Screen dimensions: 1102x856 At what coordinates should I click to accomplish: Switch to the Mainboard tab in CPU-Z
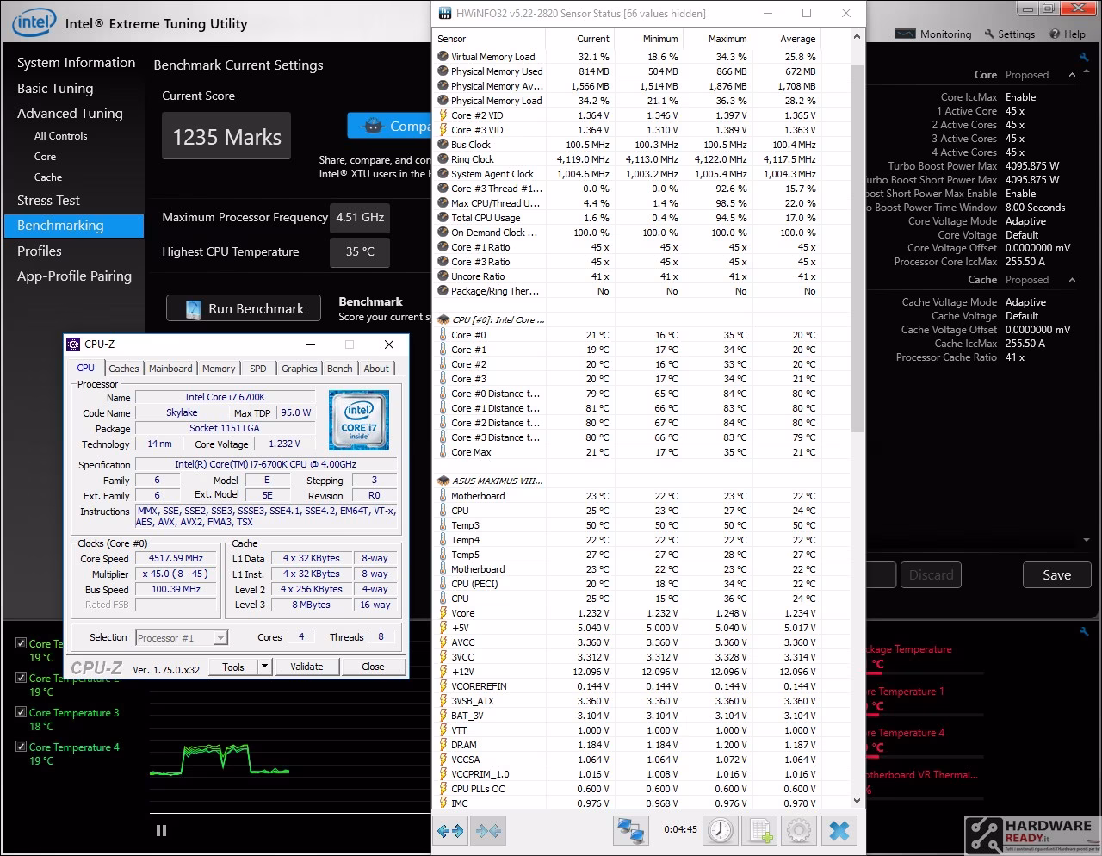(170, 369)
